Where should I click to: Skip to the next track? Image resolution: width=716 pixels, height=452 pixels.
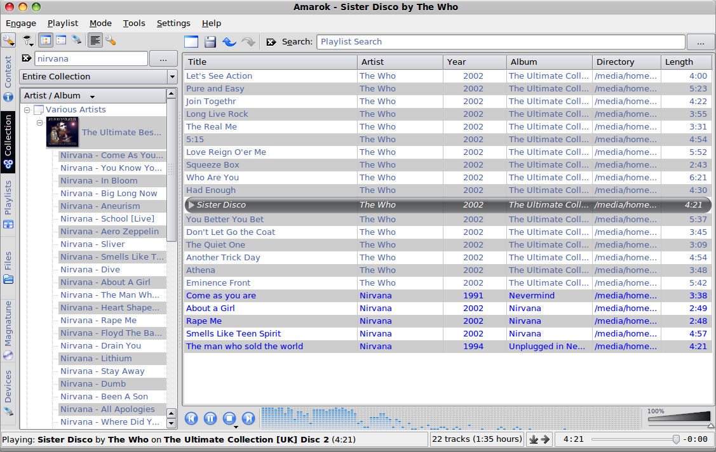pos(248,418)
